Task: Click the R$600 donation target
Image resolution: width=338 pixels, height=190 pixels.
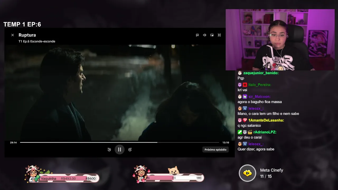Action: (91, 179)
